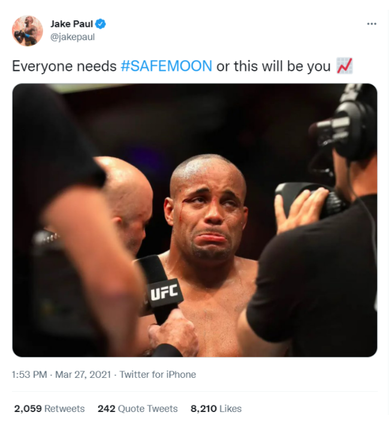Image resolution: width=392 pixels, height=427 pixels.
Task: View the 242 Quote Tweets list
Action: click(x=138, y=409)
